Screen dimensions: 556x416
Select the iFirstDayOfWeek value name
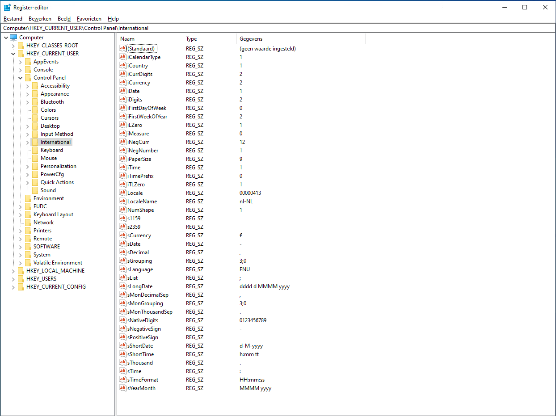coord(147,108)
